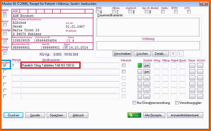The height and width of the screenshot is (131, 211).
Task: Tick Wirkstoff checkbox in second medication row
Action: point(124,72)
